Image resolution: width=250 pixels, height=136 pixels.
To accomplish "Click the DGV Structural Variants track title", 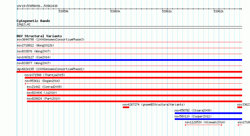I will (39, 36).
